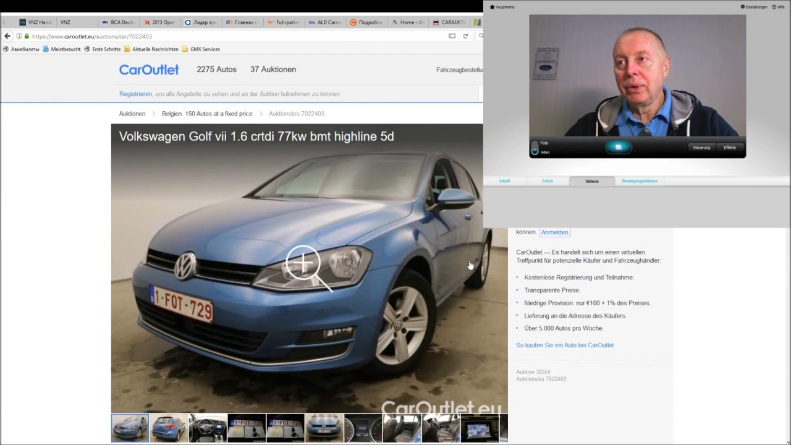This screenshot has height=445, width=791.
Task: Open the Inhalt tab in webcam app
Action: point(505,181)
